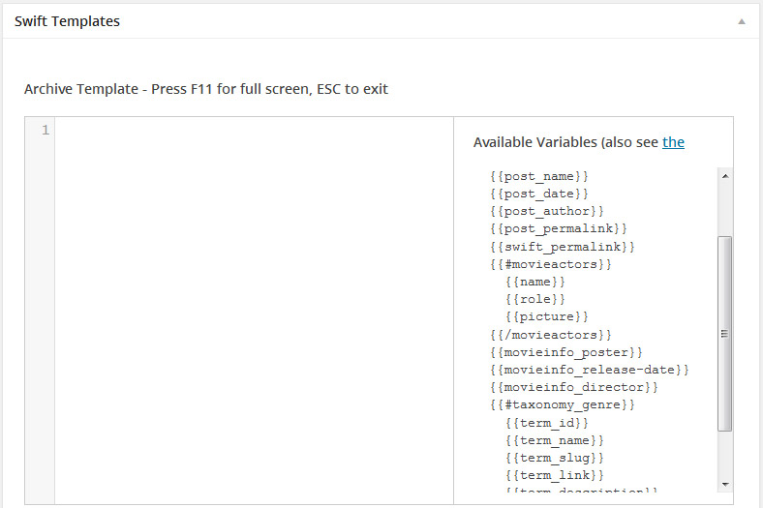
Task: Click the variables list scroll down arrow
Action: click(x=724, y=483)
